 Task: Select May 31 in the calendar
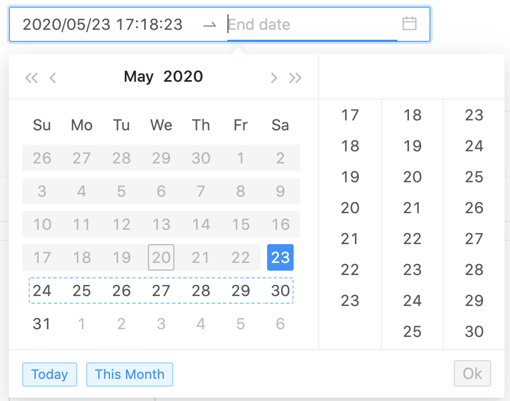(x=42, y=324)
